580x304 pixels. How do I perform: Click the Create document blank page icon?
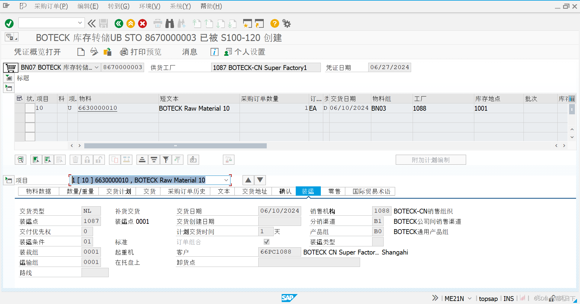(x=81, y=52)
